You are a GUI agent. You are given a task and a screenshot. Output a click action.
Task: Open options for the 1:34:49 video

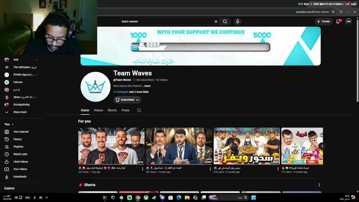point(278,169)
